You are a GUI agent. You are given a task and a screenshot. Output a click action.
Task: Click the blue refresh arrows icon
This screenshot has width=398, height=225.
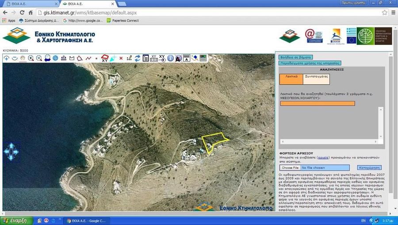(x=138, y=58)
